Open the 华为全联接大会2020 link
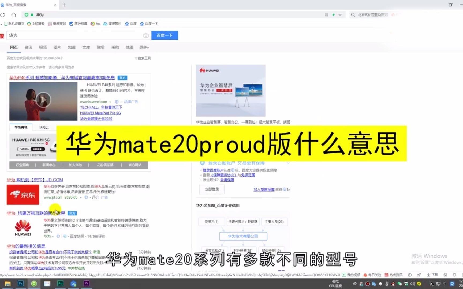This screenshot has height=289, width=463. (96, 119)
